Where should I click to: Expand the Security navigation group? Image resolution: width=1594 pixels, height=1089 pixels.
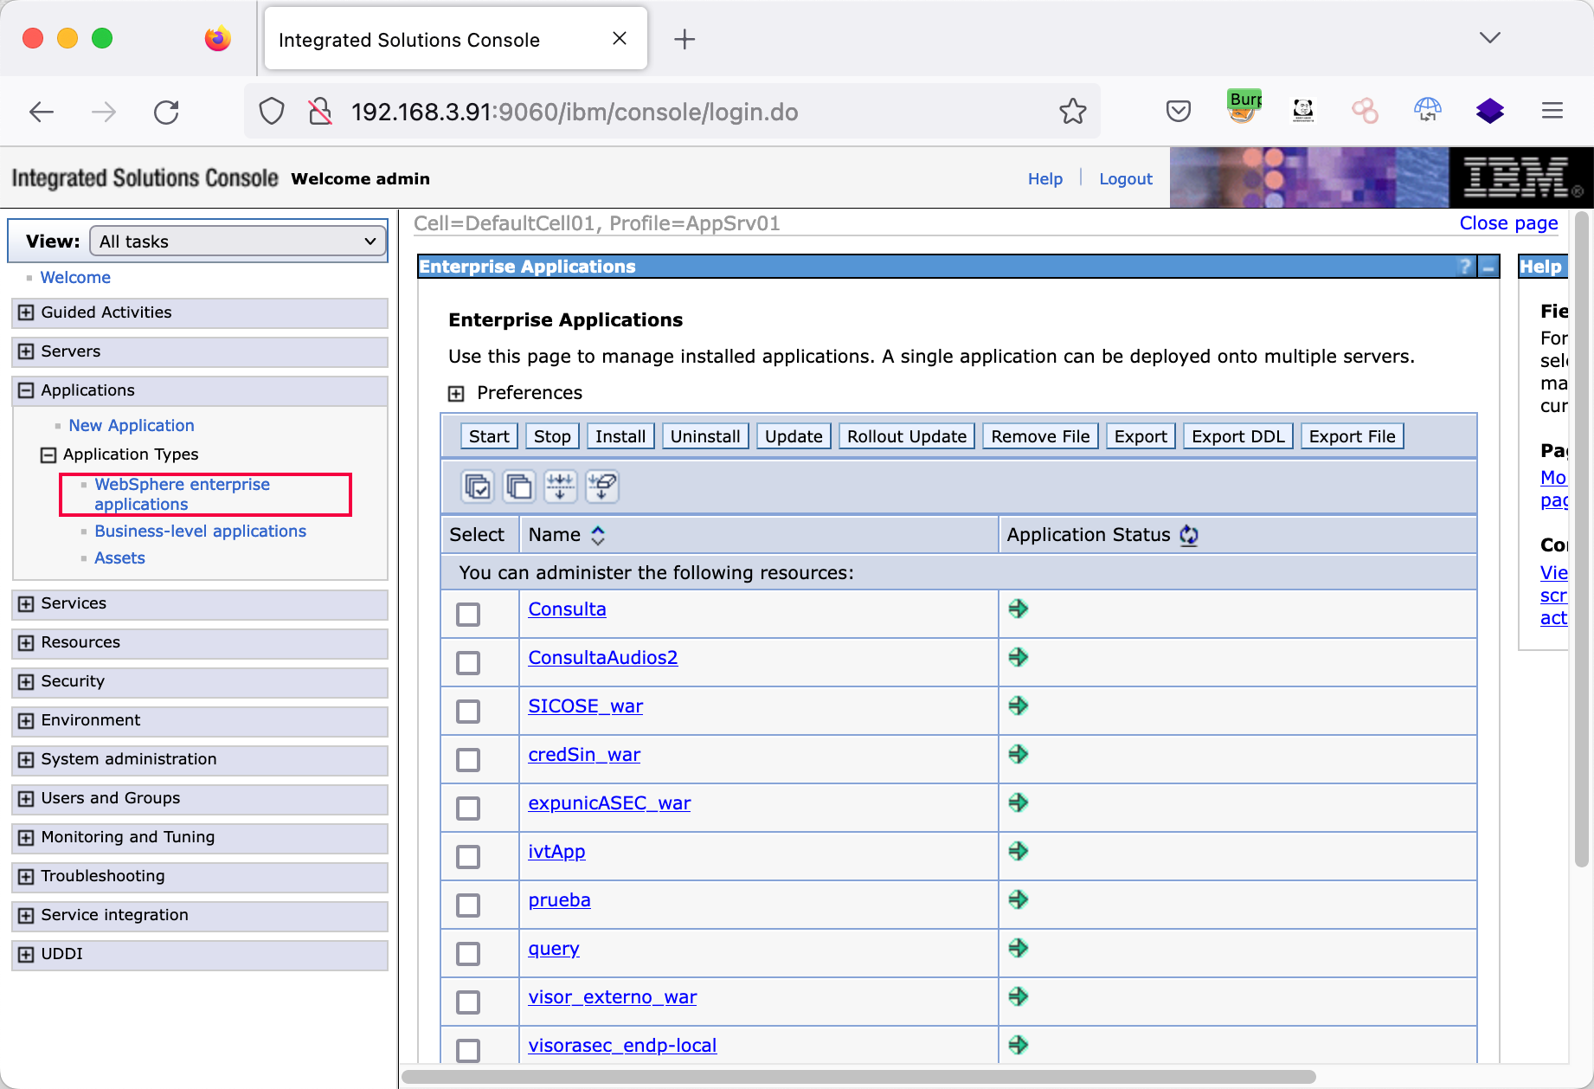[x=26, y=681]
